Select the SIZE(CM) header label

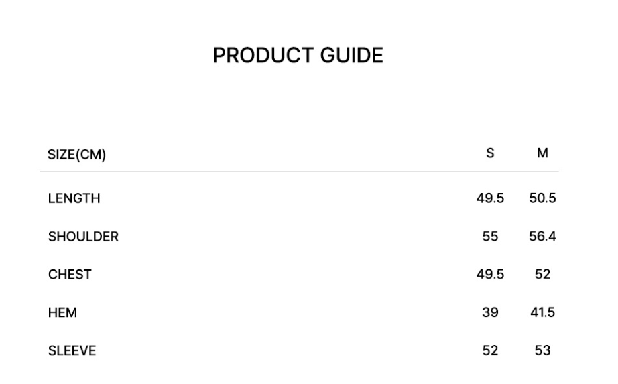[x=76, y=155]
